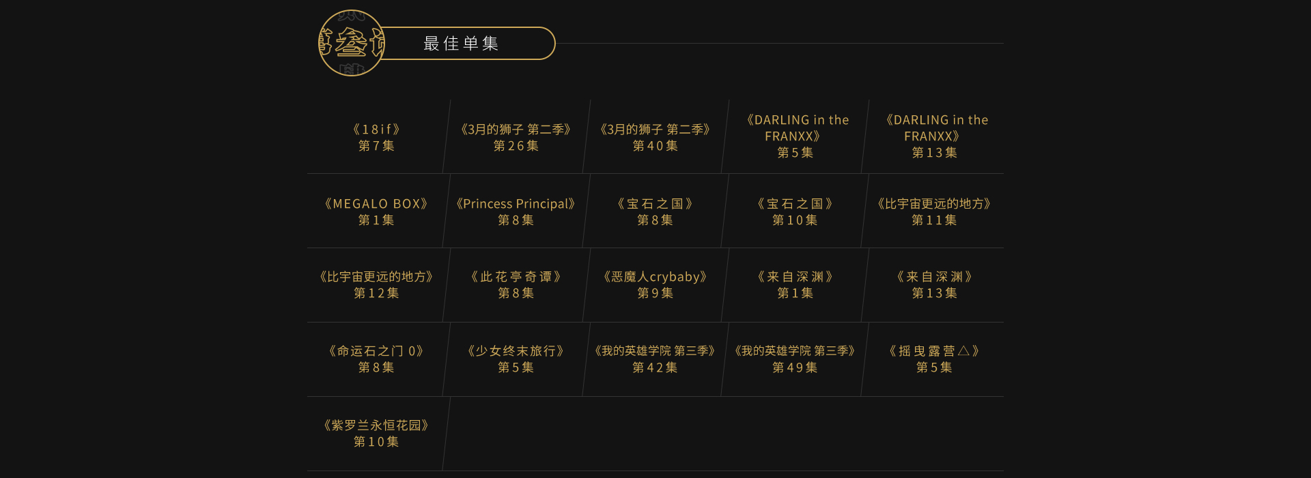Open 《比宇宙更远的地方》第11集
The image size is (1311, 478).
tap(934, 211)
